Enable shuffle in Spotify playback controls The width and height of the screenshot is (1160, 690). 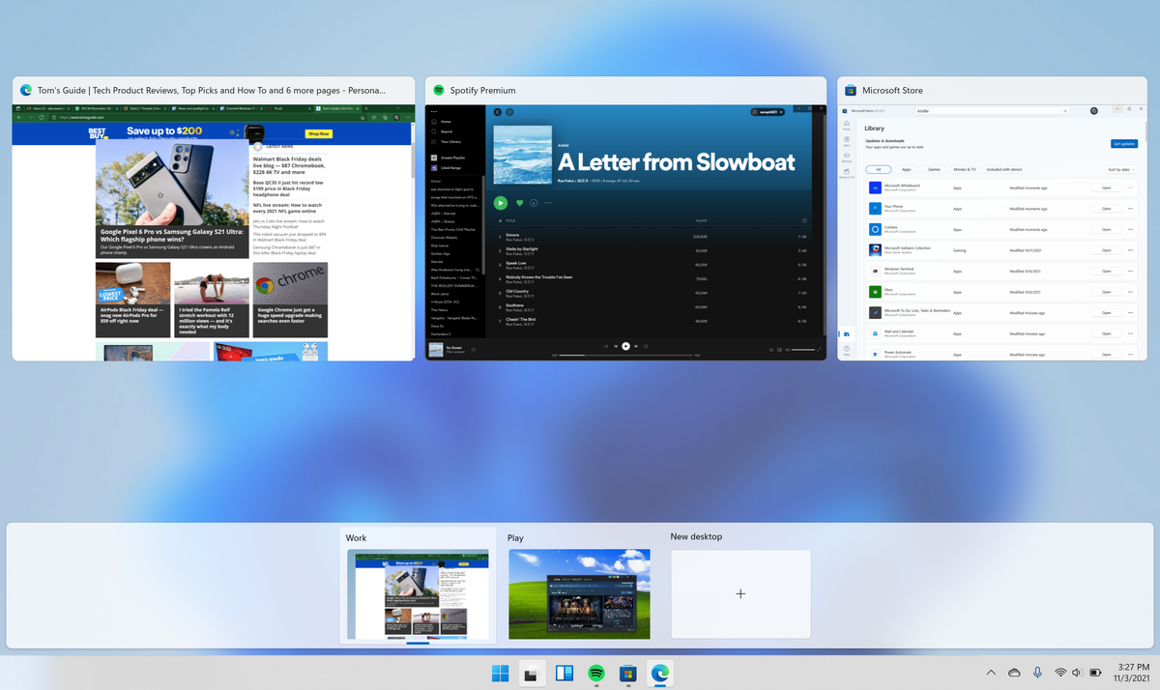[x=605, y=346]
